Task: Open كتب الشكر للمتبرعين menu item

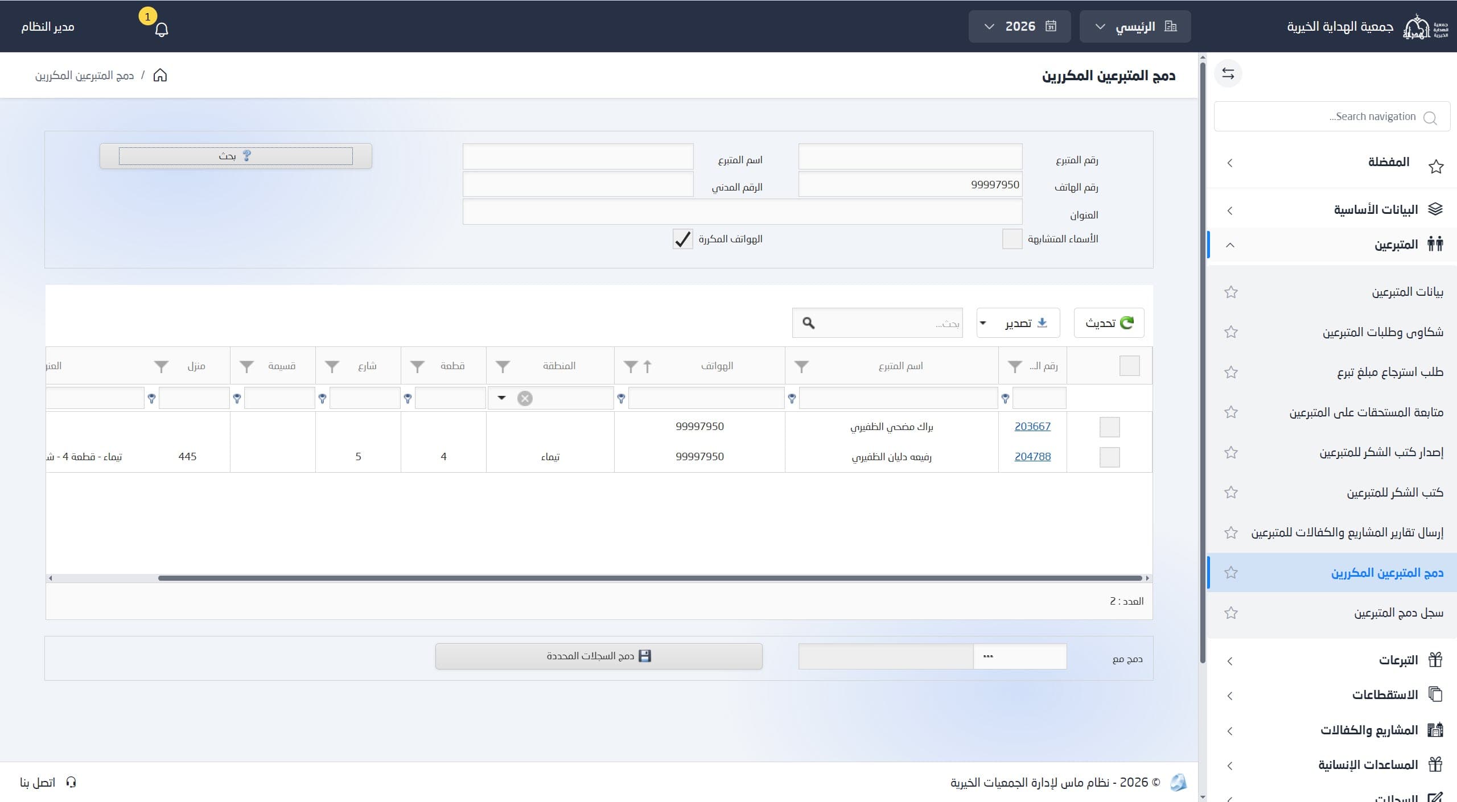Action: click(1394, 492)
